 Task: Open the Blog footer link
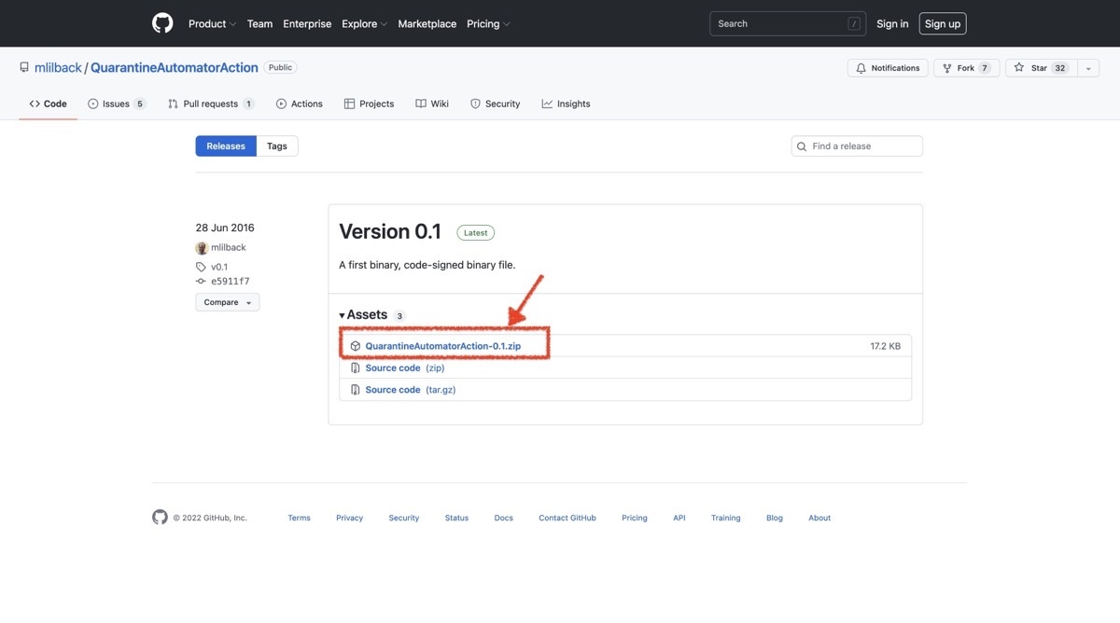(x=775, y=518)
